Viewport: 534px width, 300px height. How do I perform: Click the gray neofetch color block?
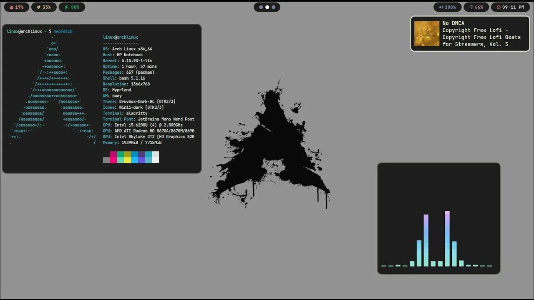point(106,160)
